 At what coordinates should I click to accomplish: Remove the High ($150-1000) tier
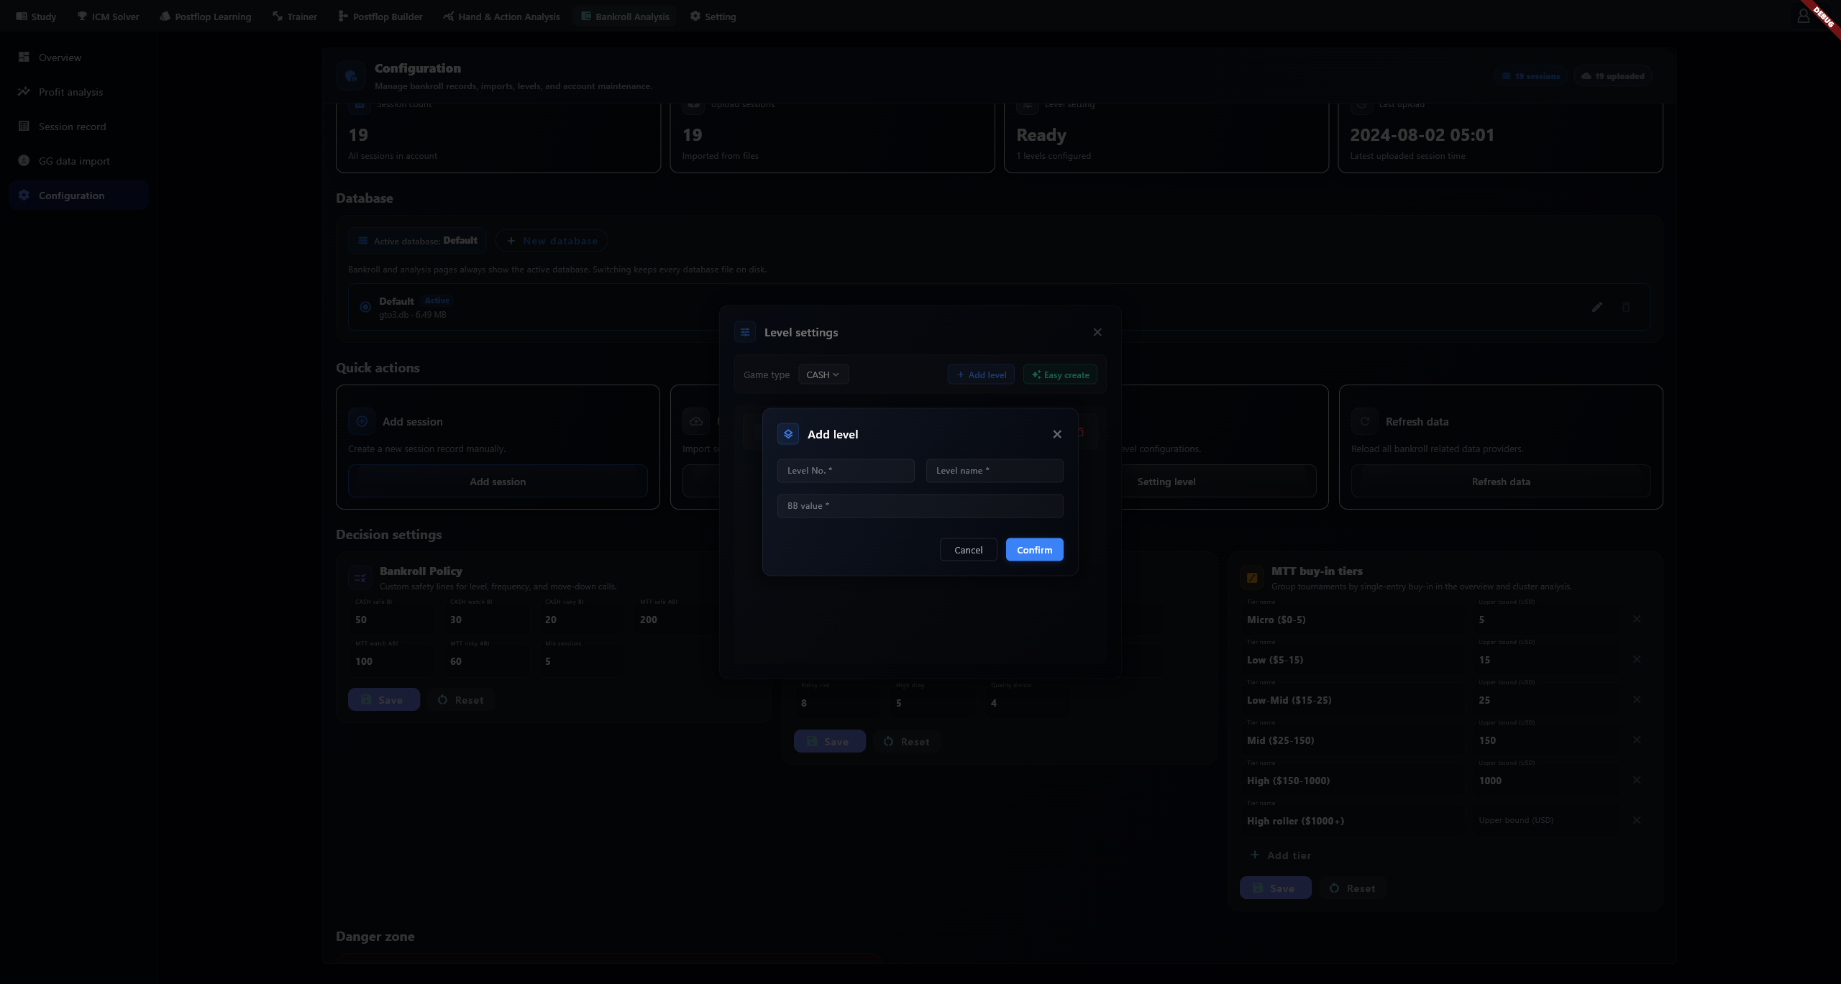point(1637,780)
